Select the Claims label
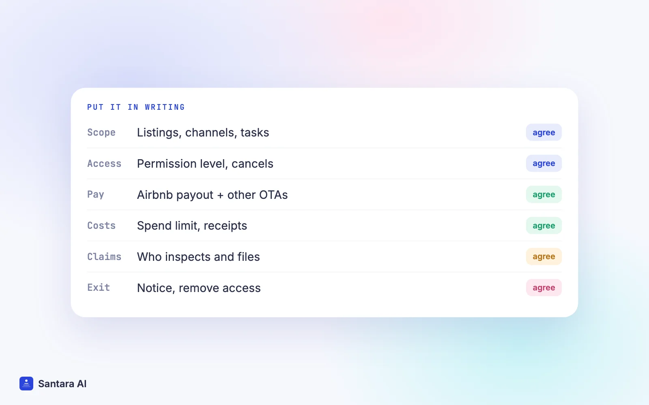This screenshot has height=405, width=649. click(104, 257)
